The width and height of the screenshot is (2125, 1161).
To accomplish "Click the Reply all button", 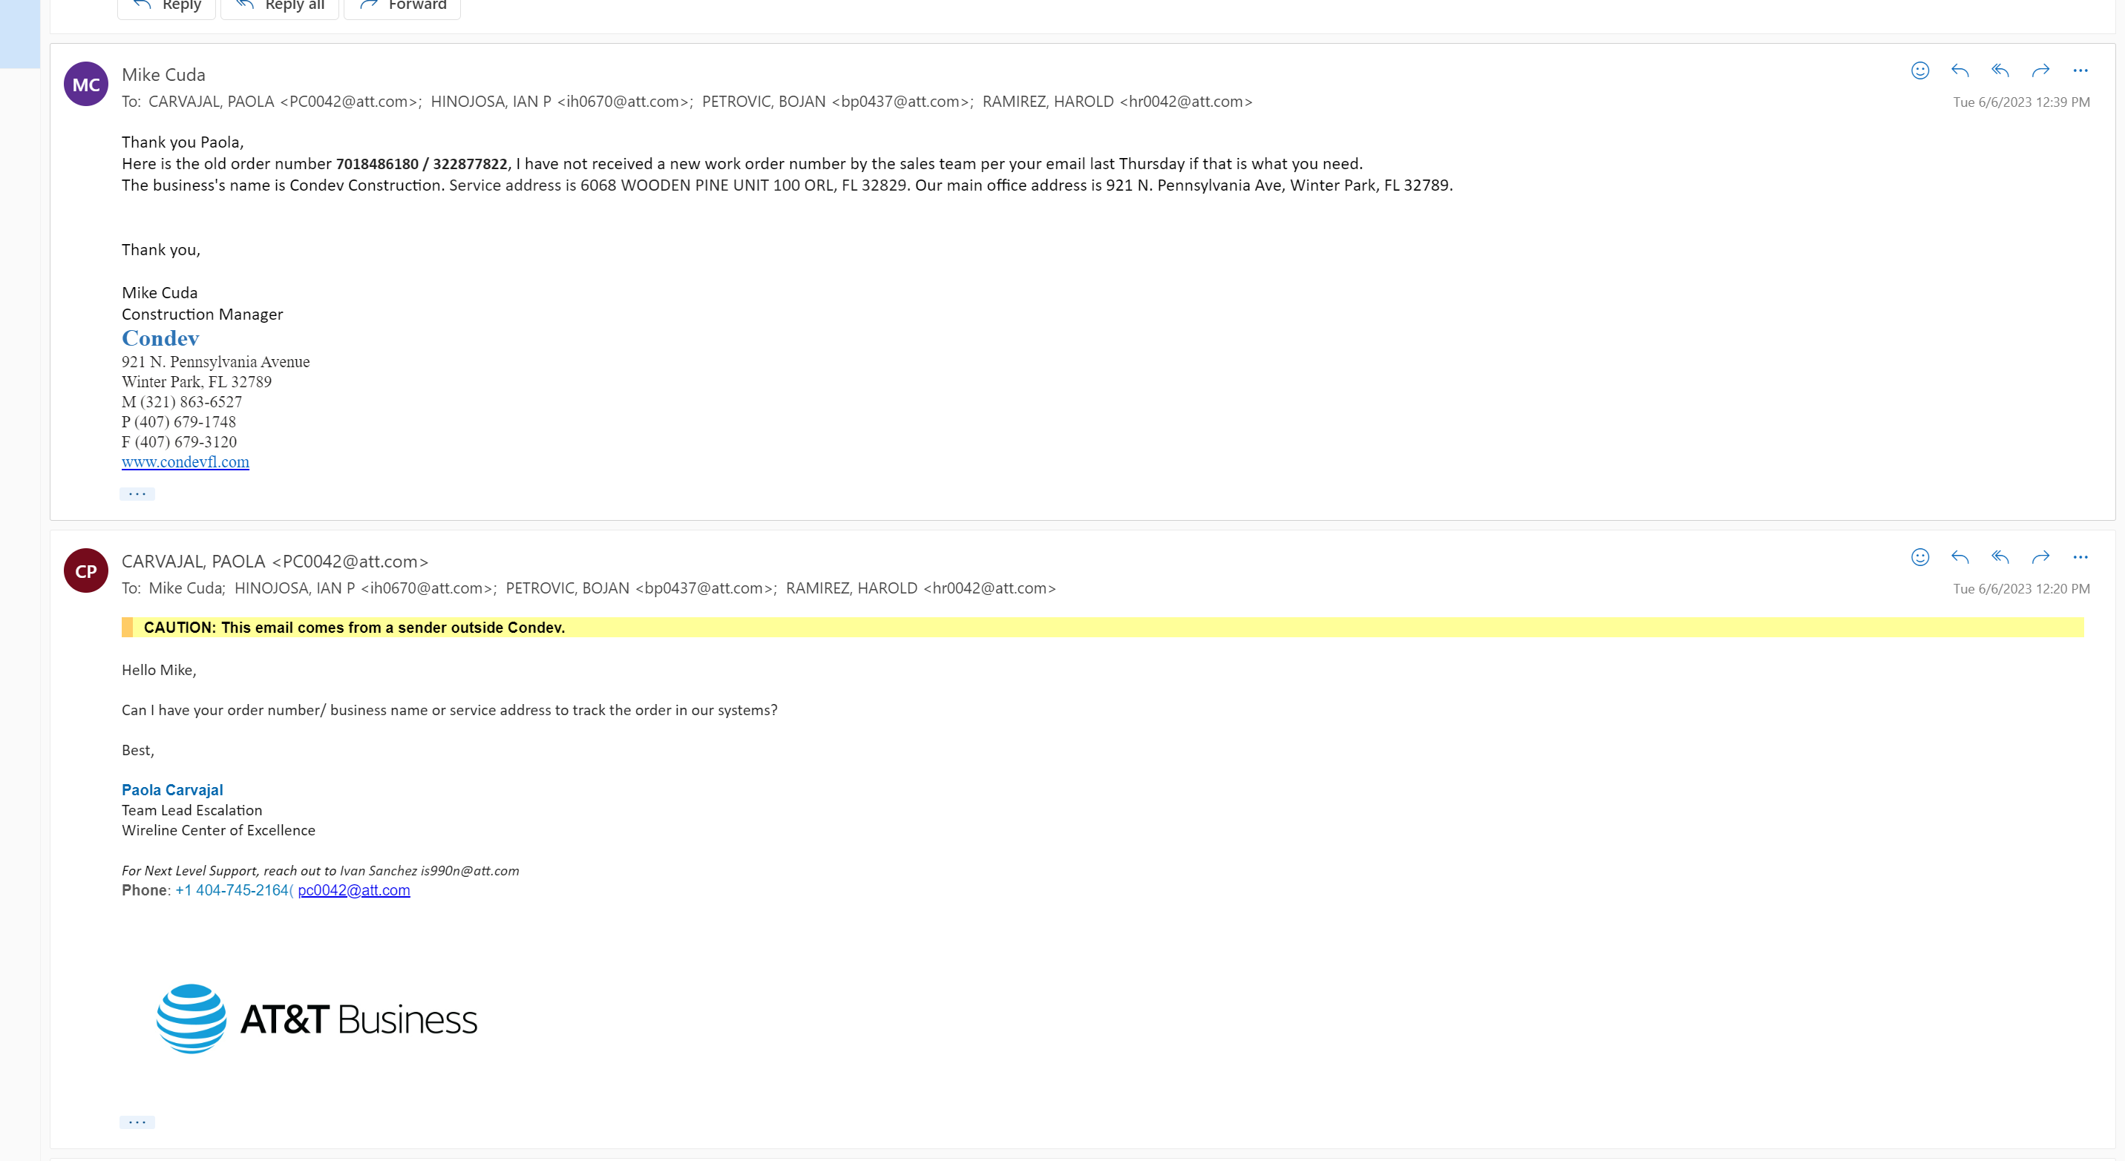I will point(280,6).
